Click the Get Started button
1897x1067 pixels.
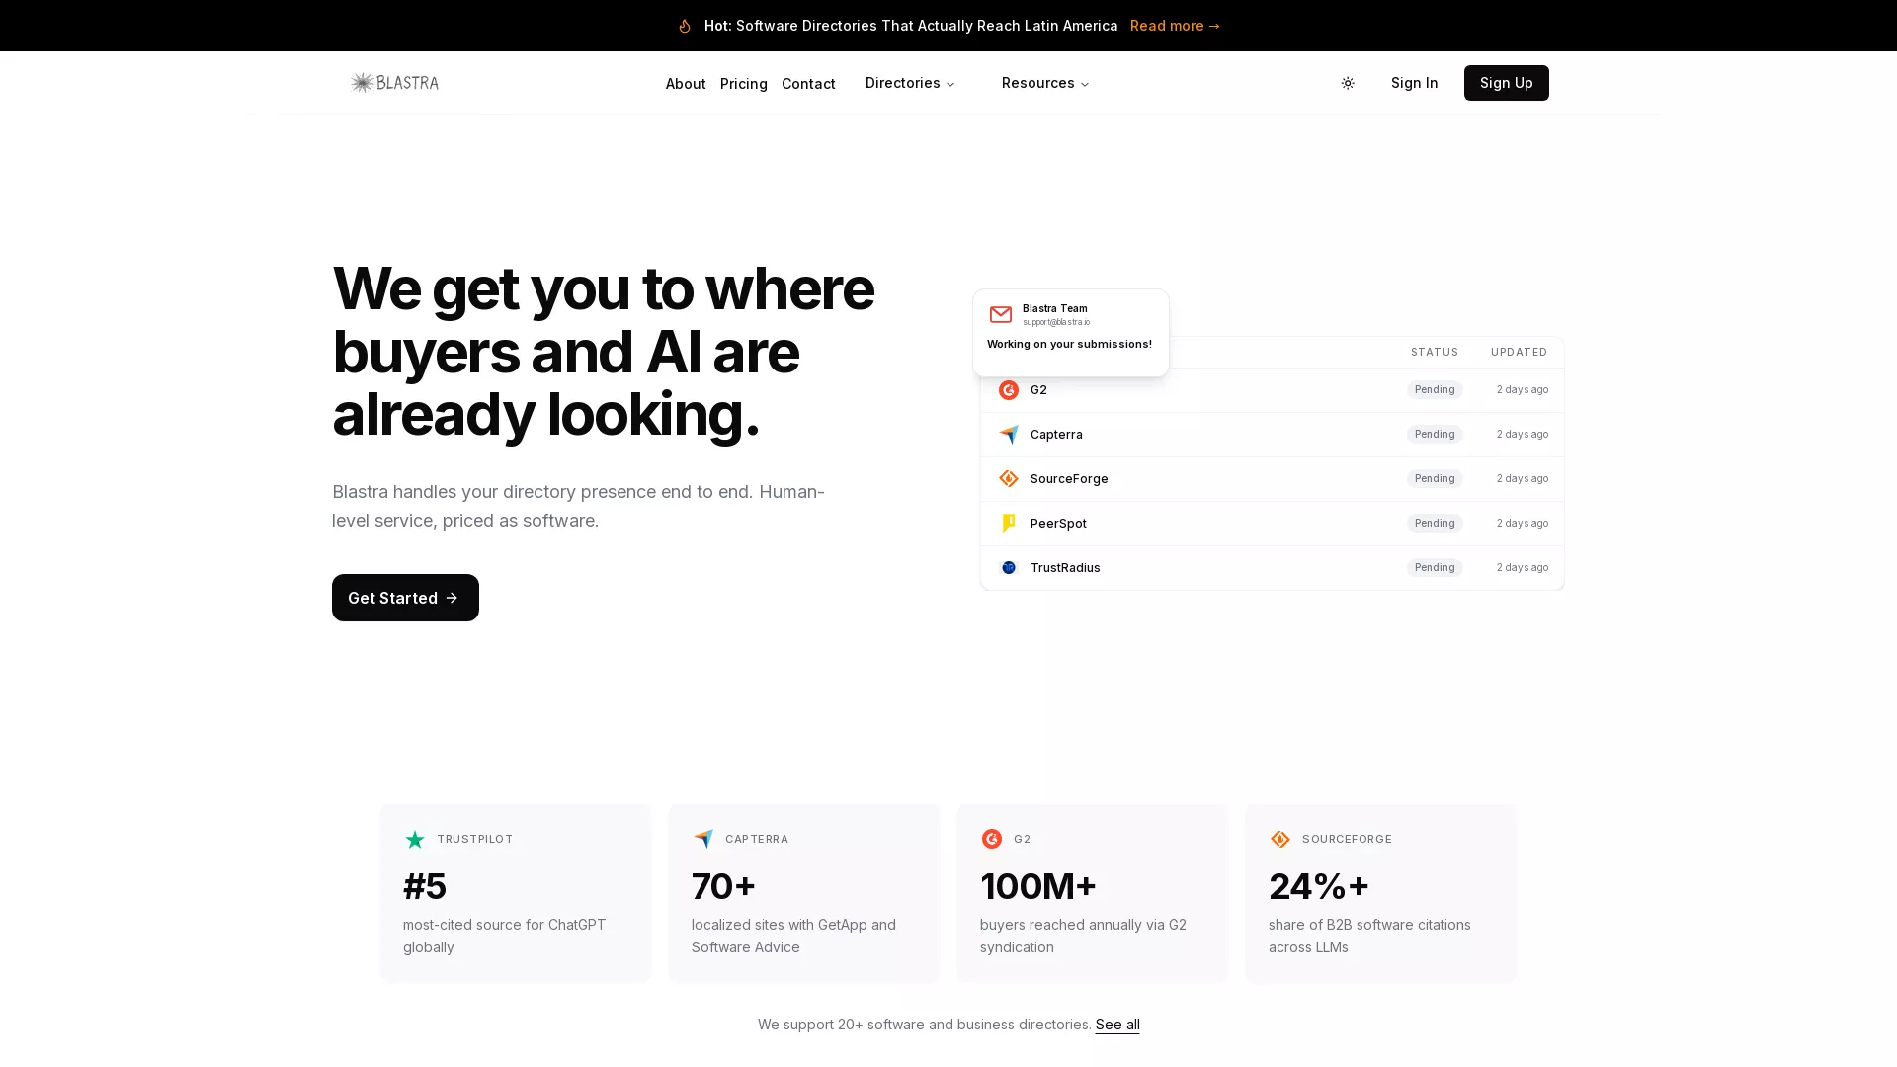tap(404, 598)
